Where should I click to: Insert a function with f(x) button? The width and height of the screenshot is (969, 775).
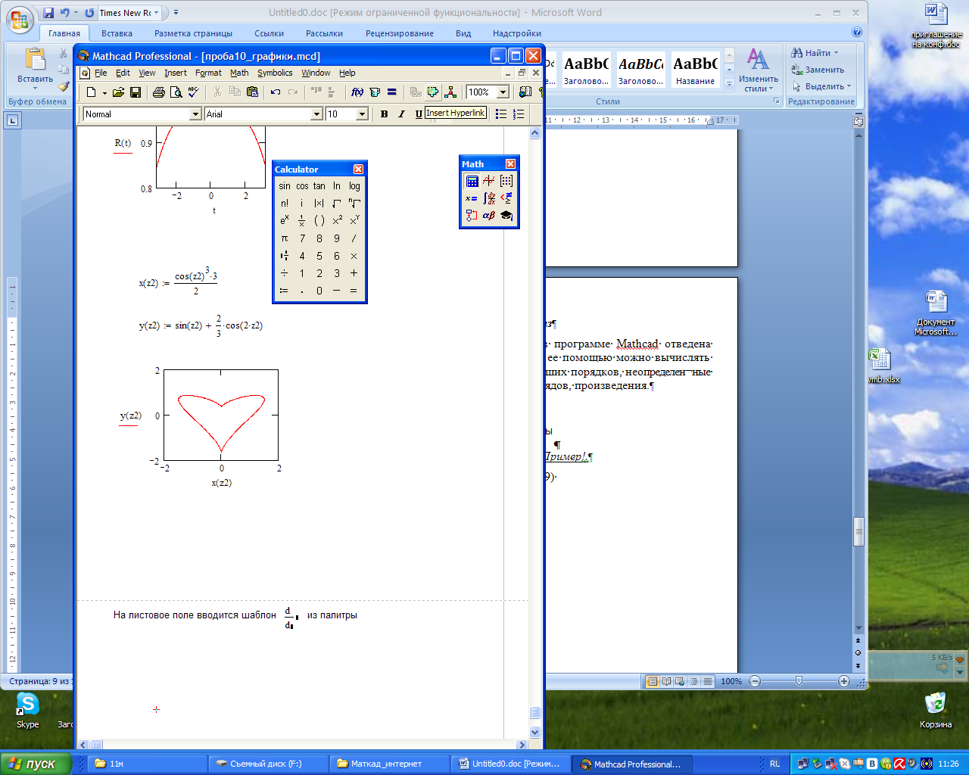click(x=357, y=92)
